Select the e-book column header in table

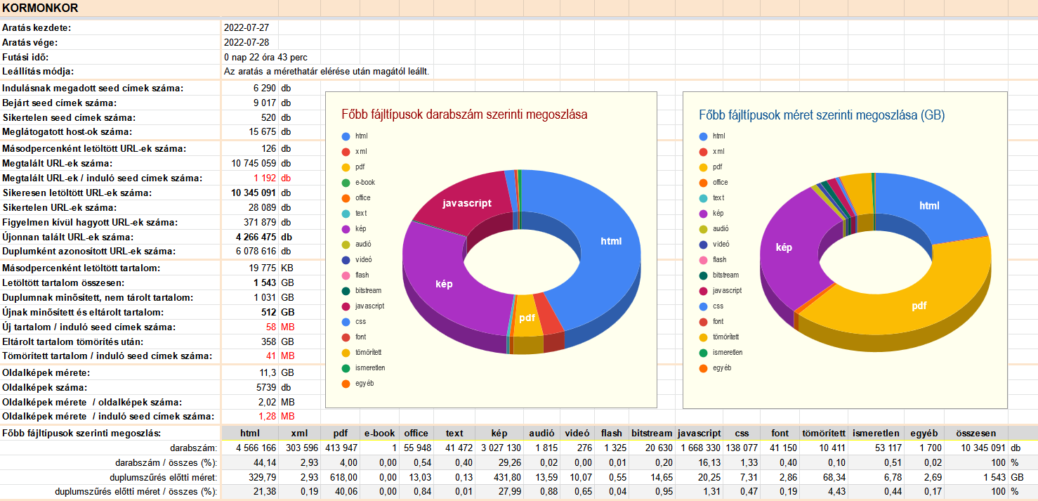tap(379, 434)
